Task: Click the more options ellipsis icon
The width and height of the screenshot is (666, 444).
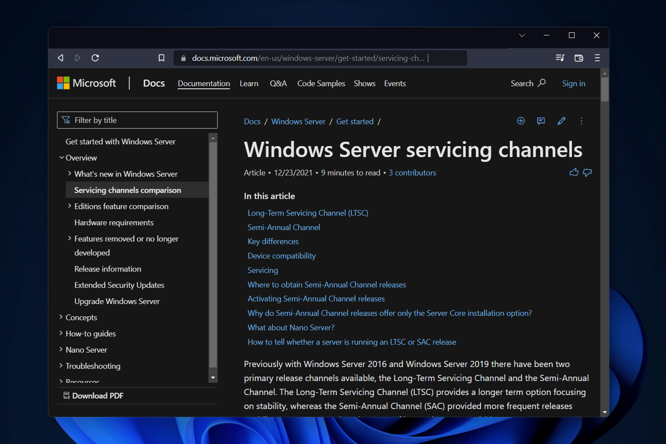Action: [581, 122]
